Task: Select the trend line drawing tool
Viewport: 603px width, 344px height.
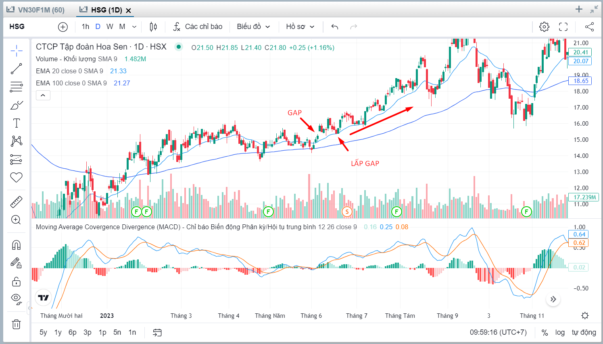Action: tap(17, 69)
